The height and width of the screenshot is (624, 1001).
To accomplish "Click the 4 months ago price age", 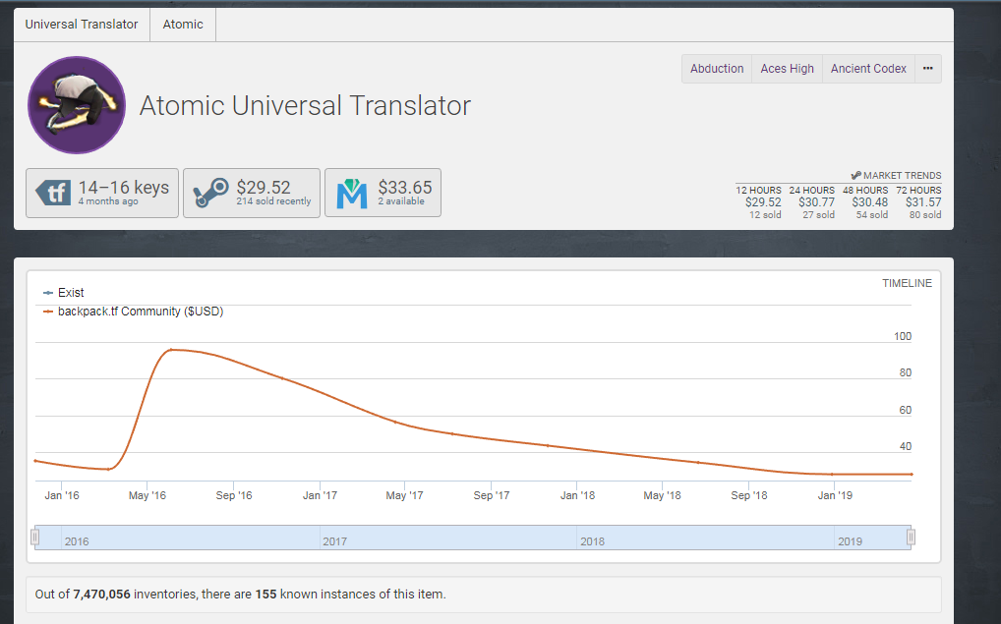I will click(108, 201).
